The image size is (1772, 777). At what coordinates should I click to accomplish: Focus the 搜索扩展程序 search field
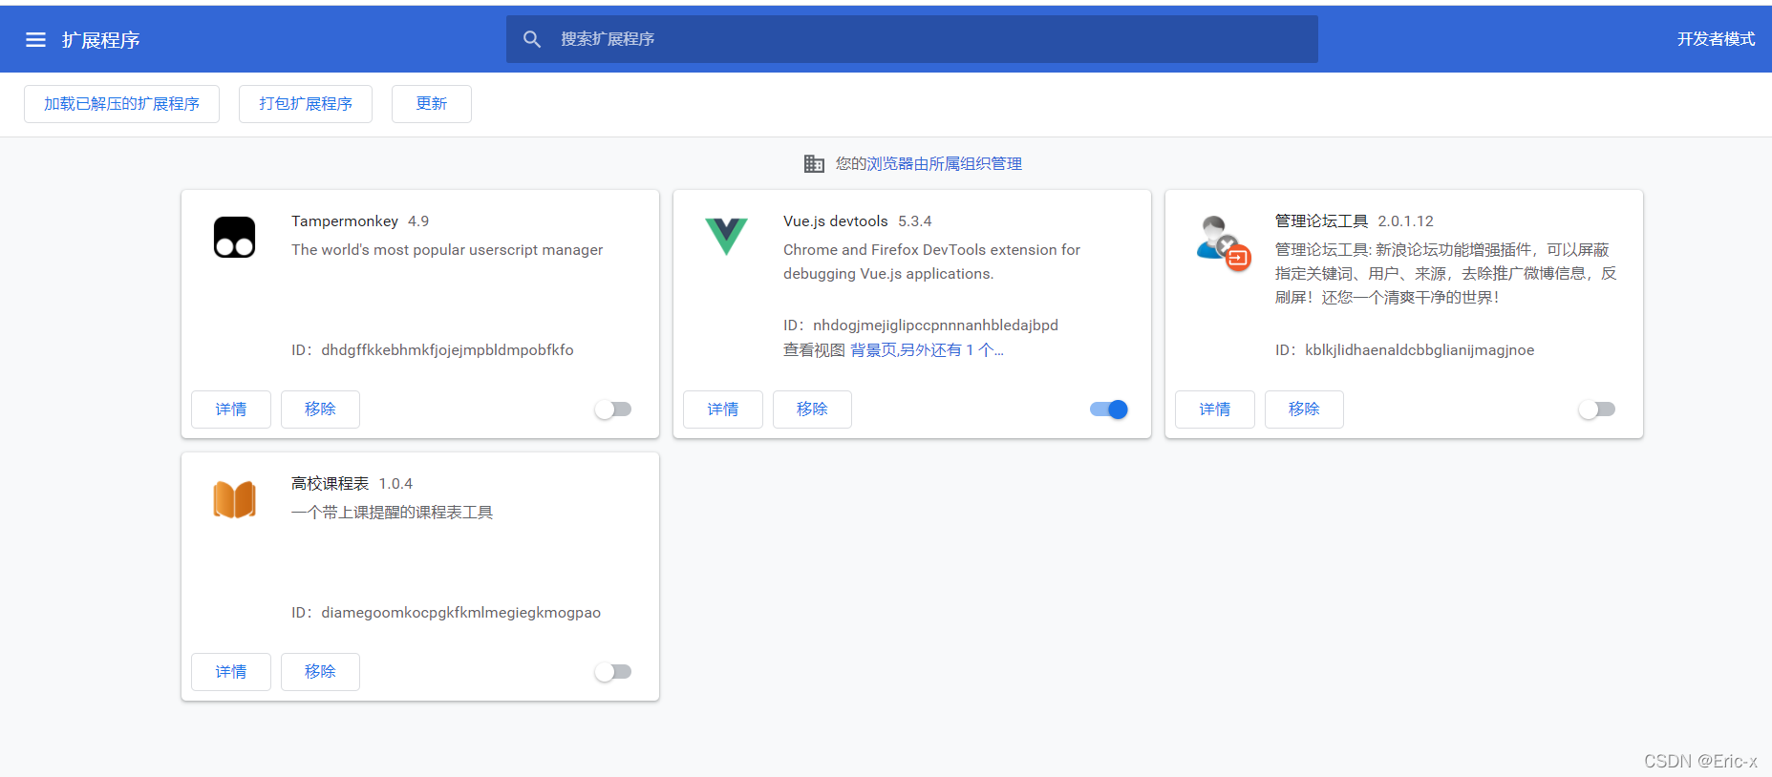(912, 39)
